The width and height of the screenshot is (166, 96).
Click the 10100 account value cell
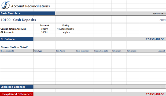click(44, 29)
